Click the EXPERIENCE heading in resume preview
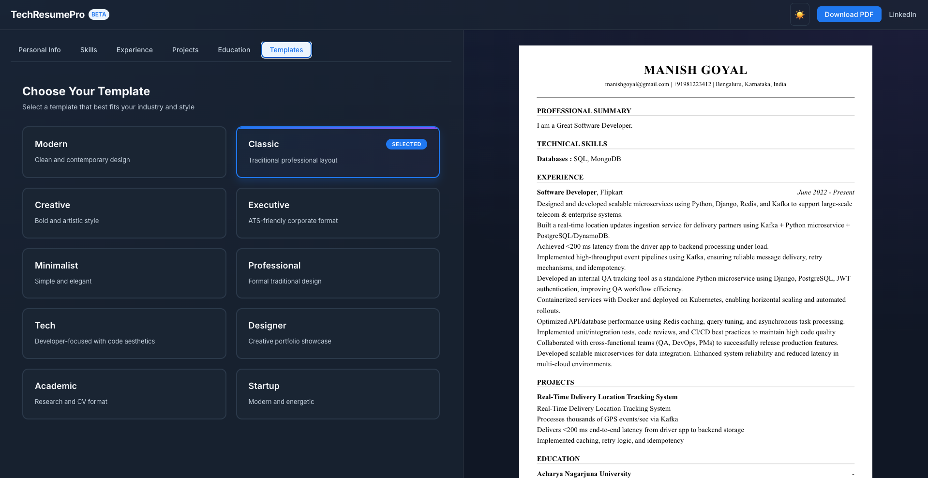 (560, 177)
